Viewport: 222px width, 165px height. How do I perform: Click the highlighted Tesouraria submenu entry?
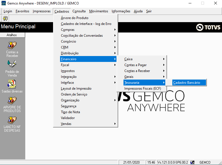[145, 83]
